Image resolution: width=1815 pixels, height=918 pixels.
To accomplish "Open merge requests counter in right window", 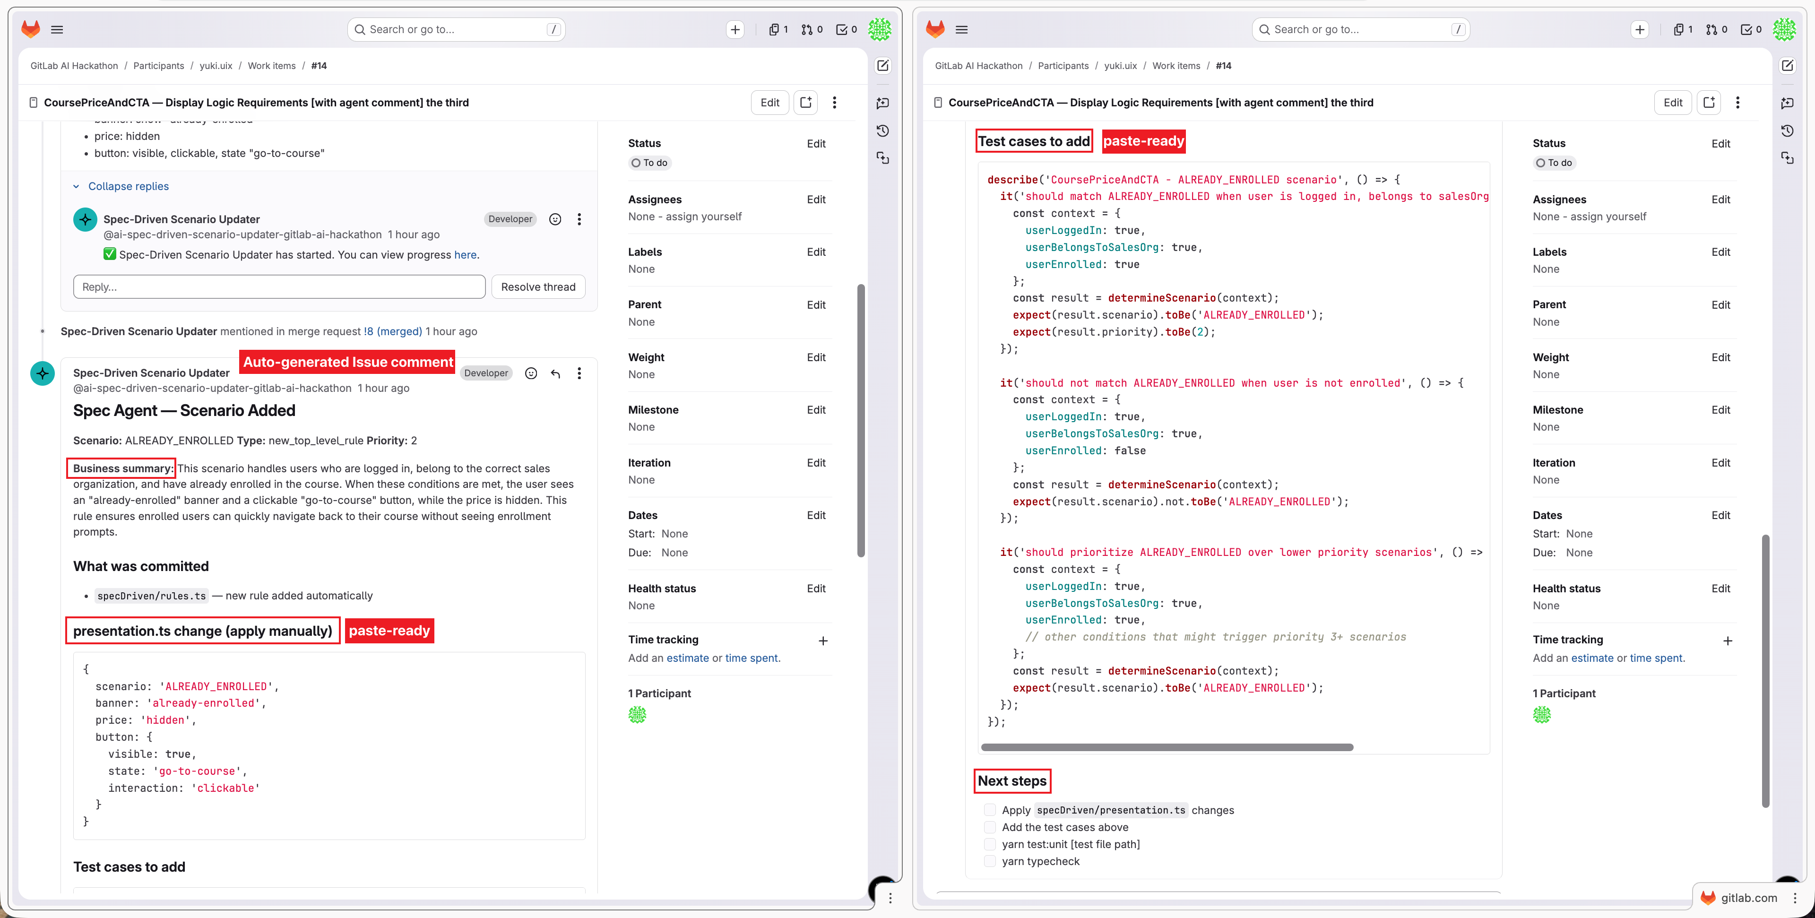I will coord(1716,29).
